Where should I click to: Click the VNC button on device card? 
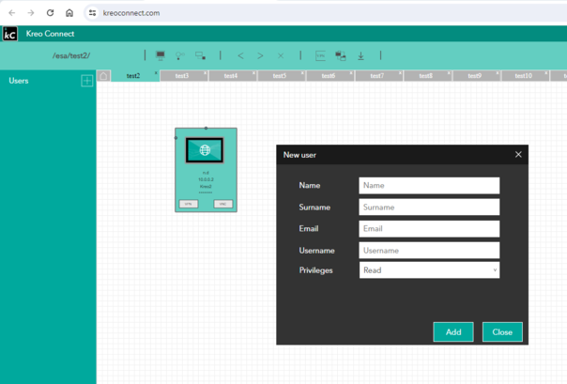pyautogui.click(x=222, y=204)
